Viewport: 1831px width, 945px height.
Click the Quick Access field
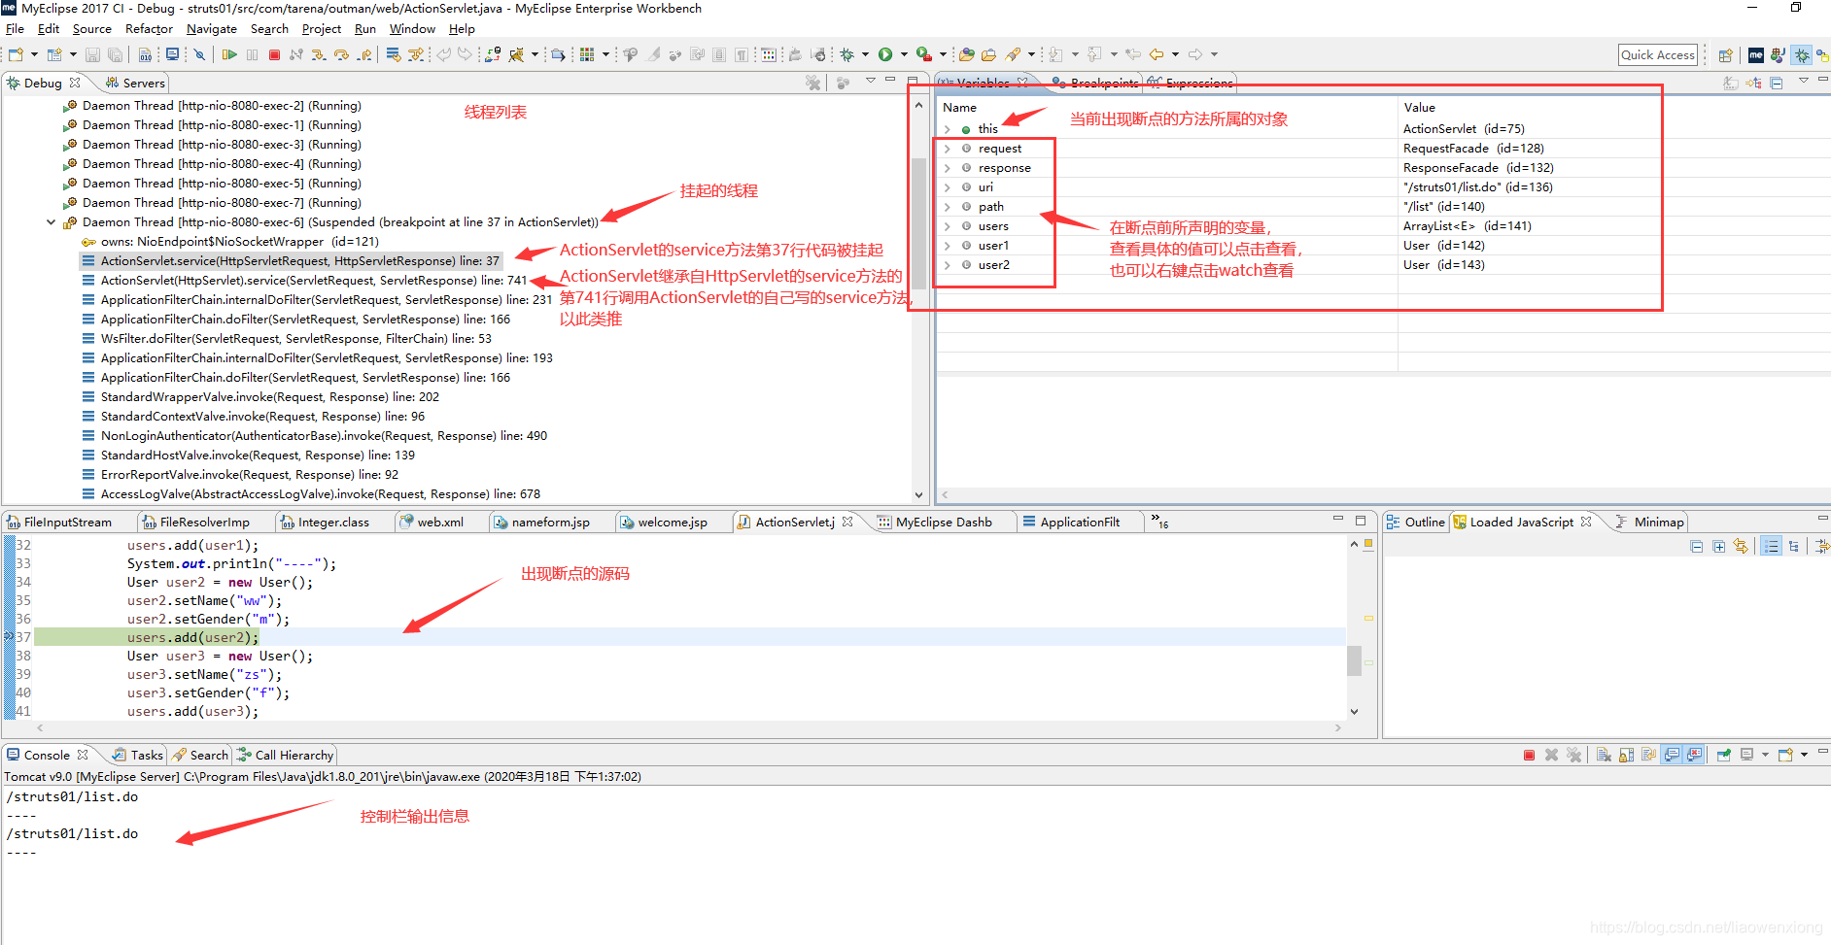pyautogui.click(x=1657, y=55)
